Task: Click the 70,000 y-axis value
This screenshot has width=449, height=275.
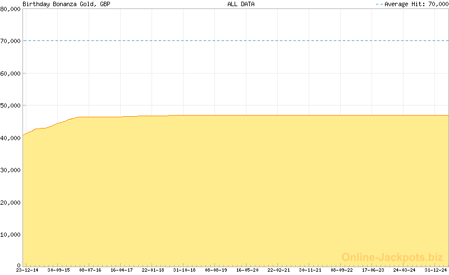Action: tap(10, 41)
